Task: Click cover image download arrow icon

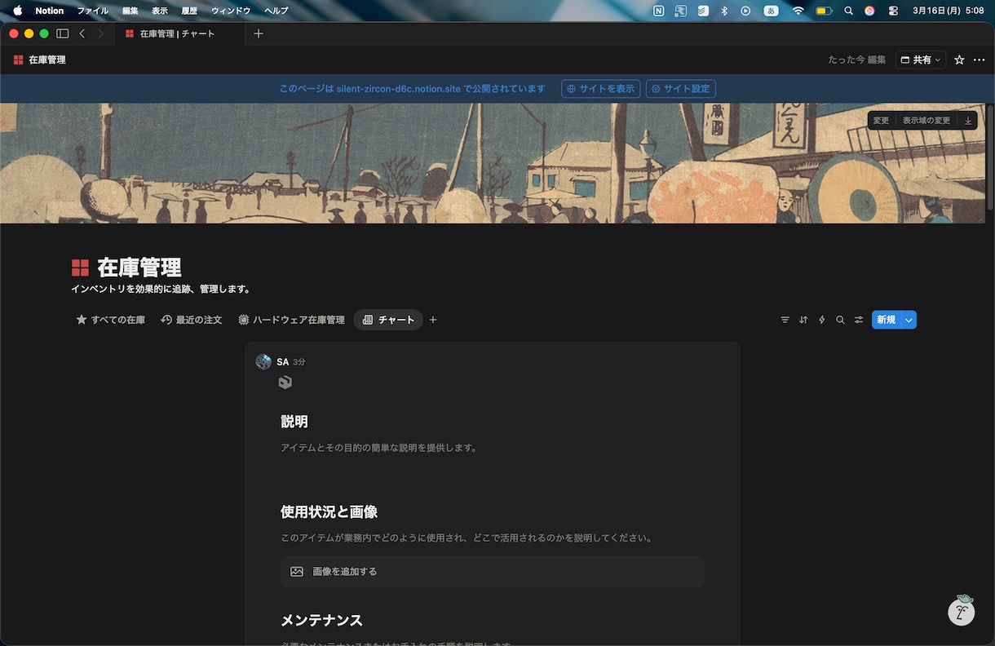Action: point(968,121)
